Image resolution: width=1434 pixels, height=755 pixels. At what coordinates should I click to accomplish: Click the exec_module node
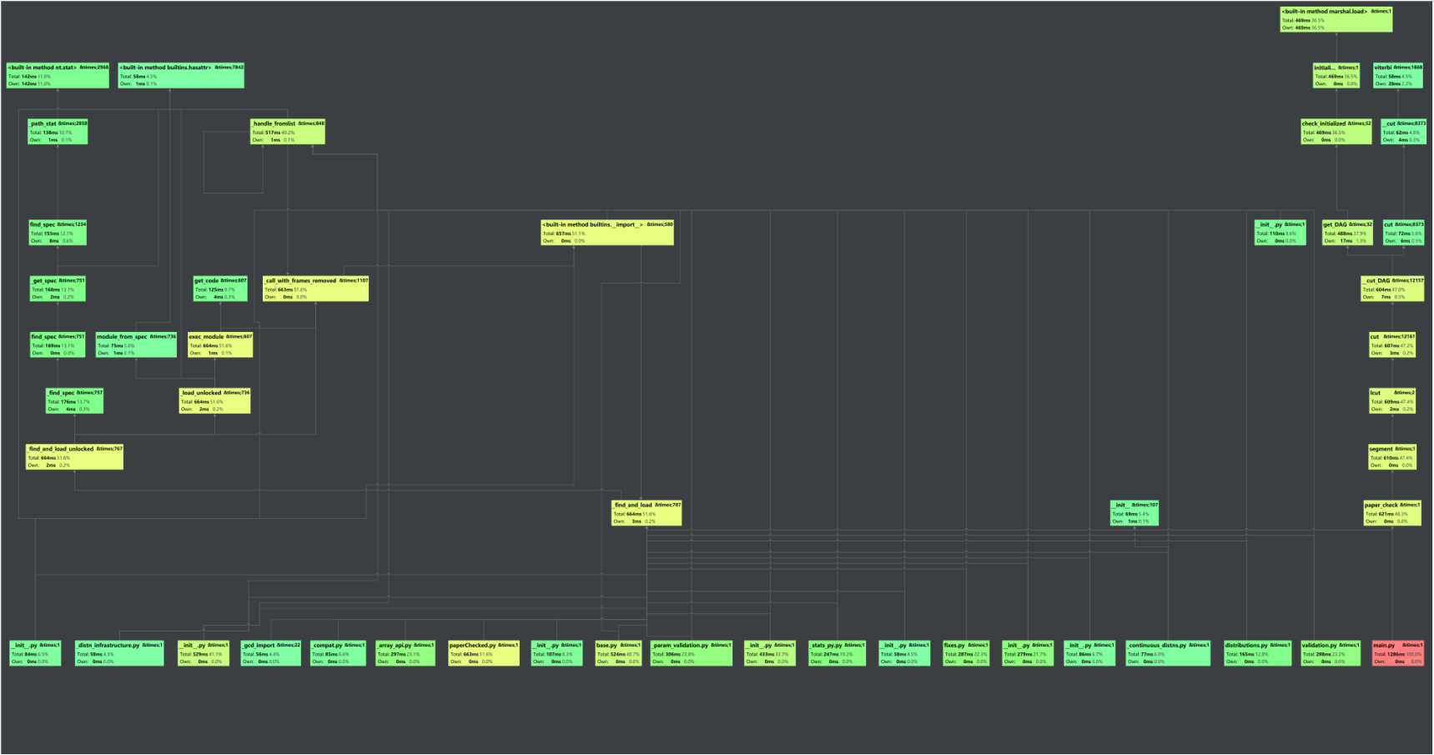point(220,345)
